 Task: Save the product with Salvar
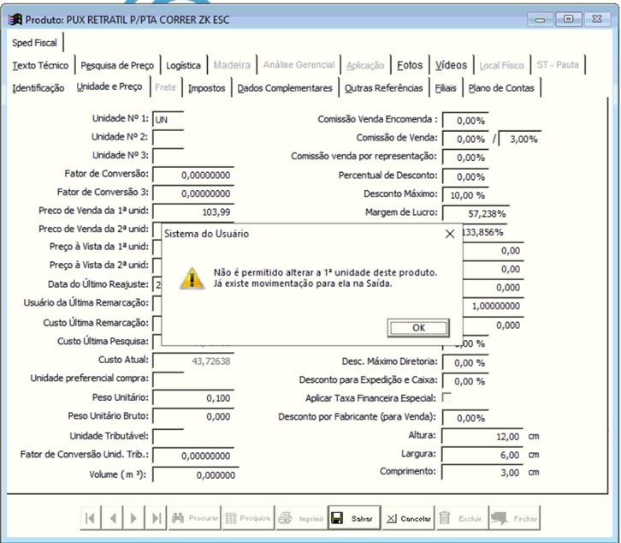pyautogui.click(x=354, y=518)
